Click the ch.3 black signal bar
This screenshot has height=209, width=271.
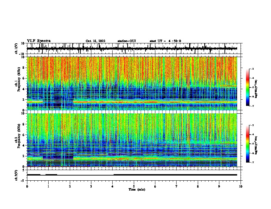click(132, 175)
